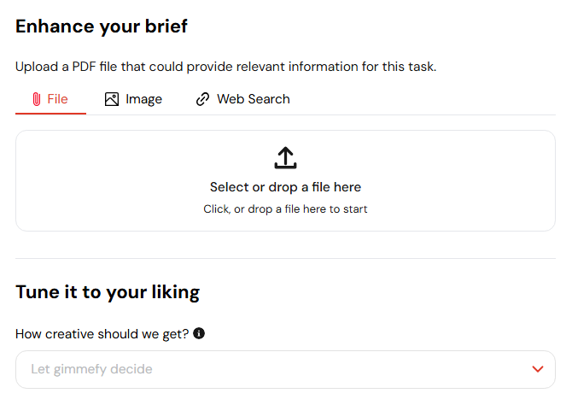The height and width of the screenshot is (405, 572).
Task: Click 'Select or drop a file here' text
Action: click(x=285, y=187)
